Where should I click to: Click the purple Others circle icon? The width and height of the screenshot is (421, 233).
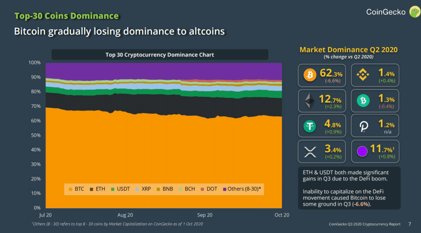click(x=362, y=151)
